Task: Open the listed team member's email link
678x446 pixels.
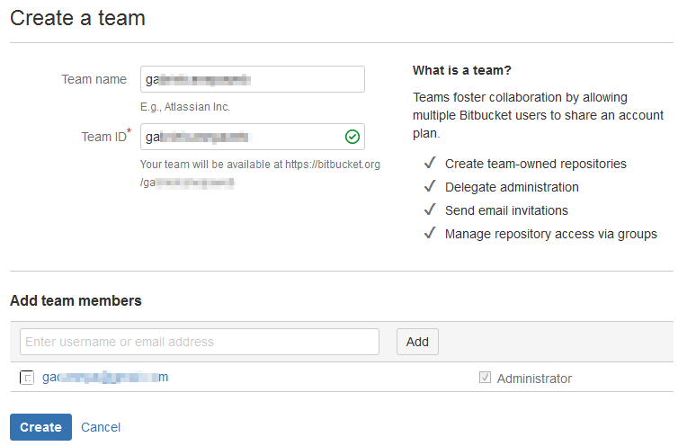Action: point(105,378)
